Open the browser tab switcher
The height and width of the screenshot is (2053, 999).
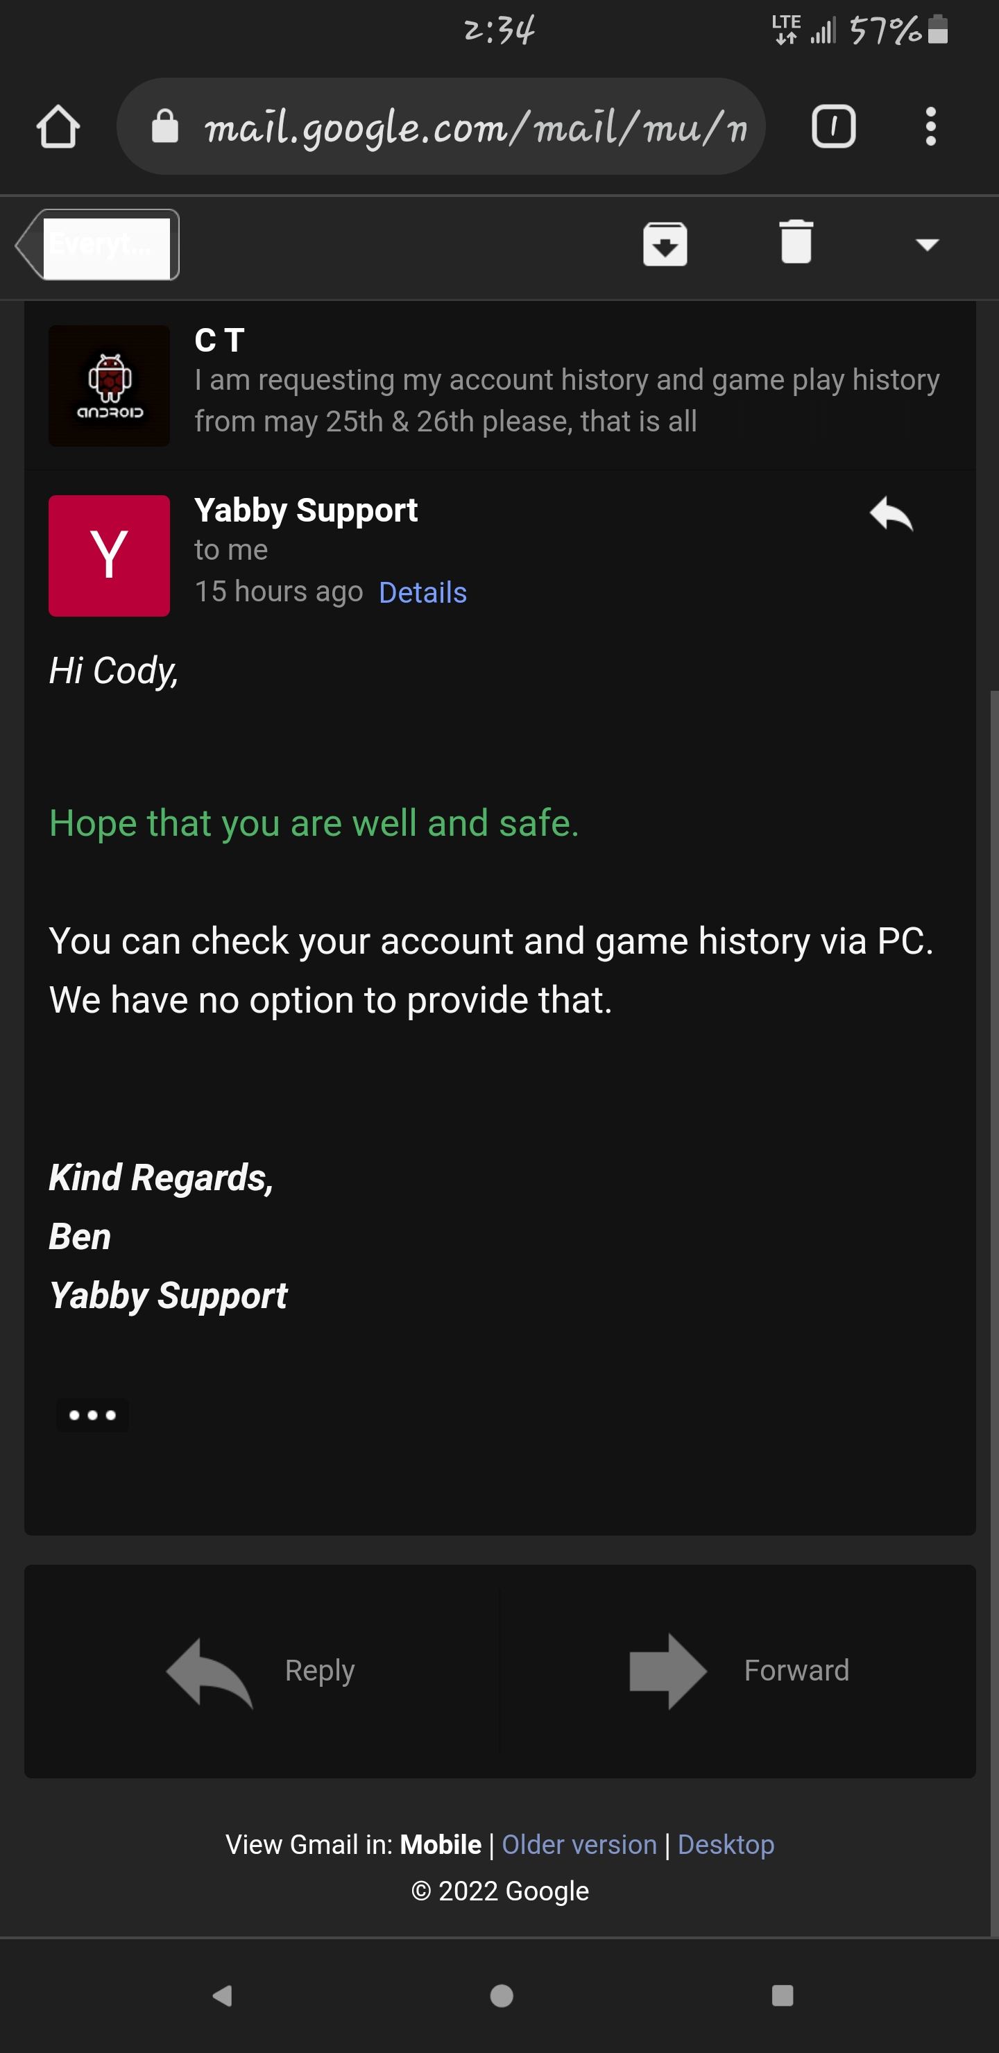[833, 127]
